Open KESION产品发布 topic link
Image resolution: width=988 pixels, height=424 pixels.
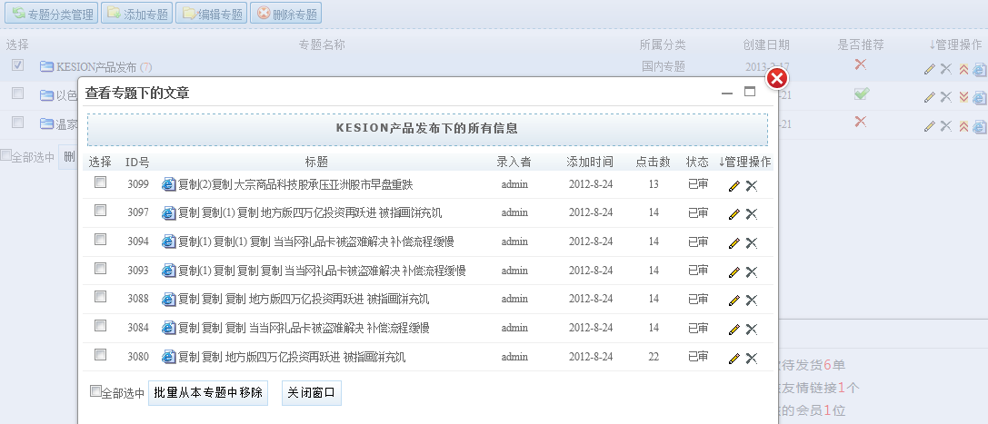click(96, 66)
